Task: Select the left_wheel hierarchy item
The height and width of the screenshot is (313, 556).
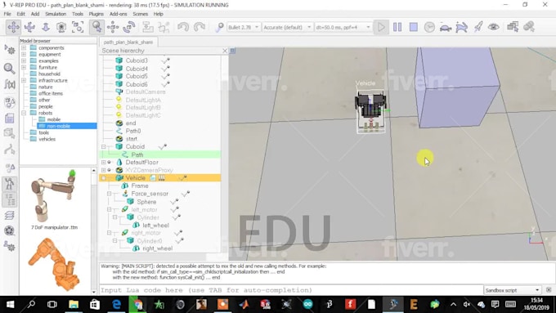Action: [155, 225]
